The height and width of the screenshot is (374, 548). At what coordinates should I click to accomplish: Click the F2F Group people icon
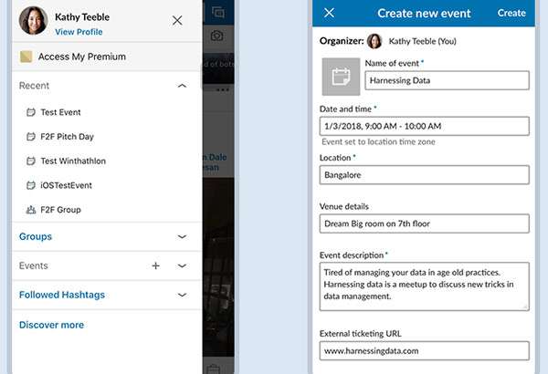click(31, 210)
